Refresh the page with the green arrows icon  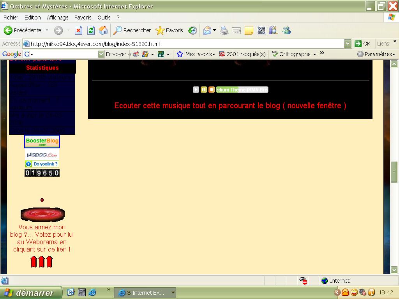pyautogui.click(x=91, y=30)
